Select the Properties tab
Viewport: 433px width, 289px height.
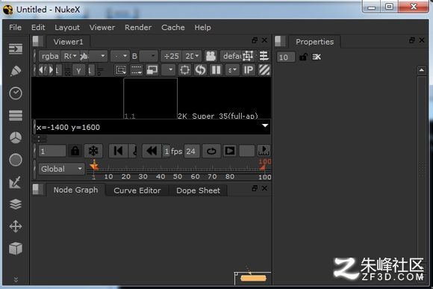click(314, 42)
